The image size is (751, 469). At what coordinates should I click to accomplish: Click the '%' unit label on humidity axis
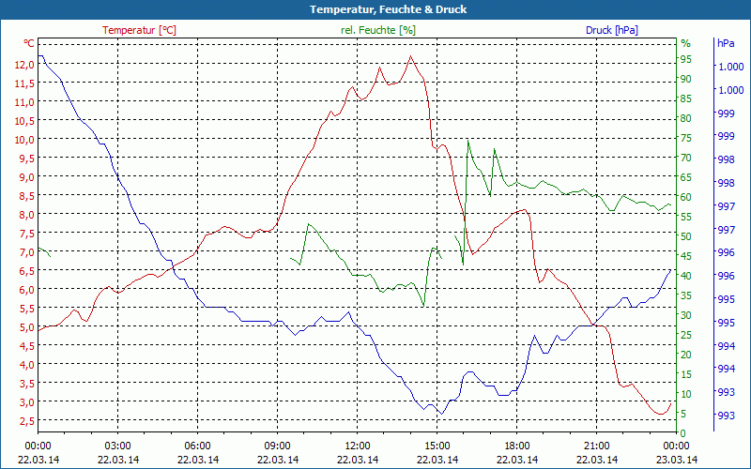686,43
